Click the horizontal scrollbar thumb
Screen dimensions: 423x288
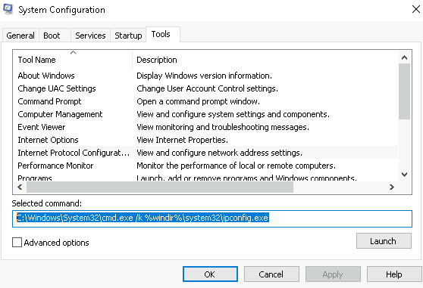click(x=160, y=187)
